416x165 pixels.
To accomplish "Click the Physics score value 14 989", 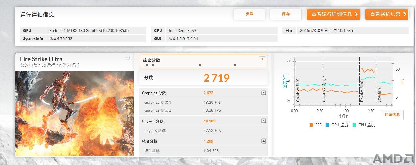I will click(210, 121).
